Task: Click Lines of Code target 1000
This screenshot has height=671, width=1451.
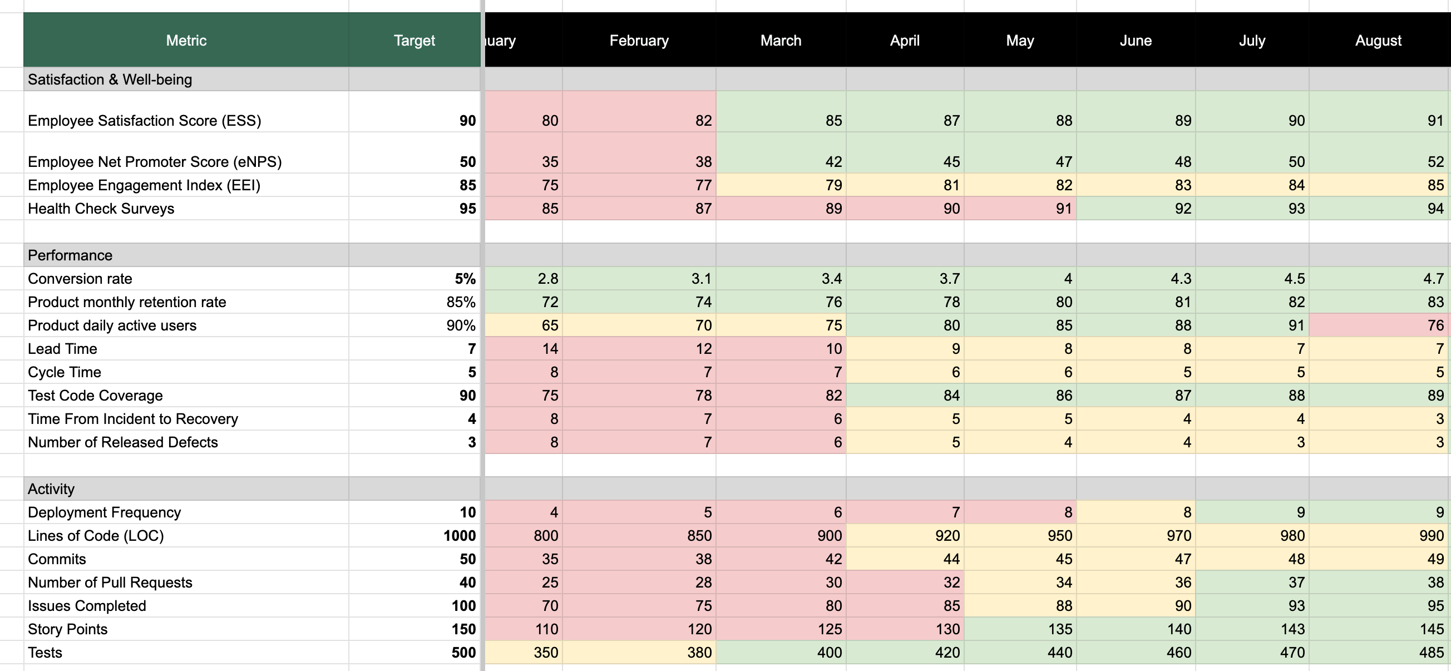Action: (414, 536)
